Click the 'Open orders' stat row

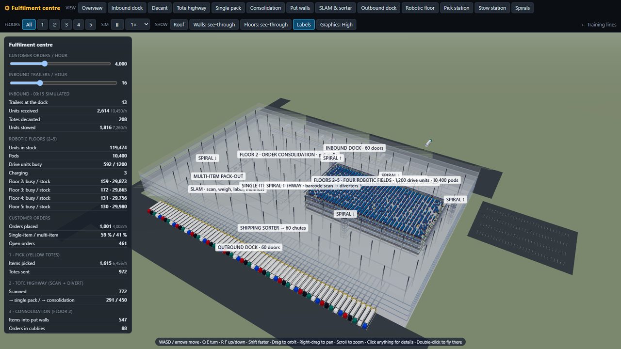pyautogui.click(x=68, y=243)
